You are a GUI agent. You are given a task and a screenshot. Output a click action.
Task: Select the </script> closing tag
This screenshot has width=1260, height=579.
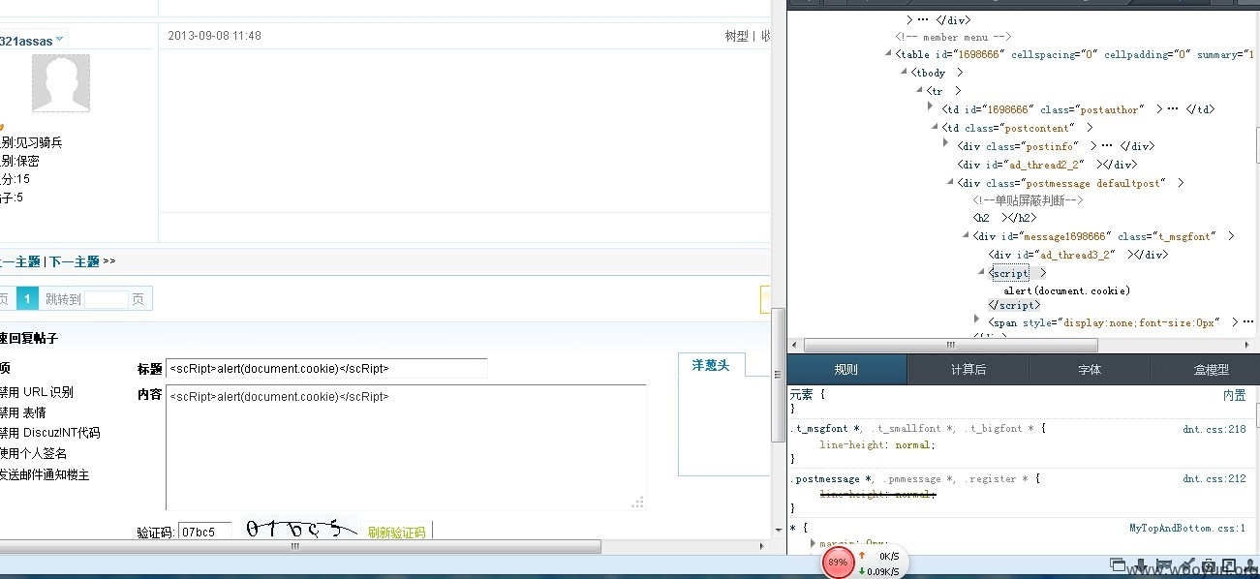pyautogui.click(x=1014, y=305)
